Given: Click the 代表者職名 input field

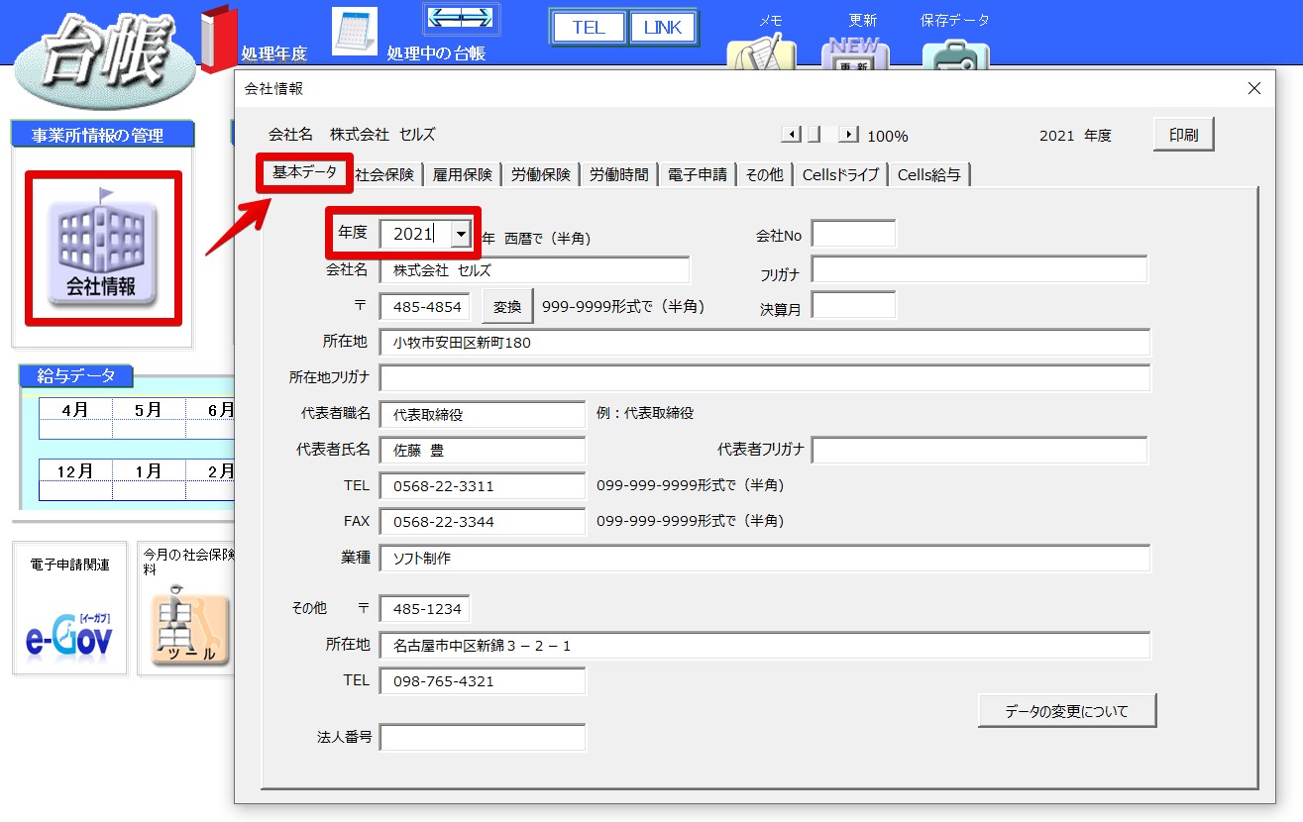Looking at the screenshot, I should coord(483,415).
